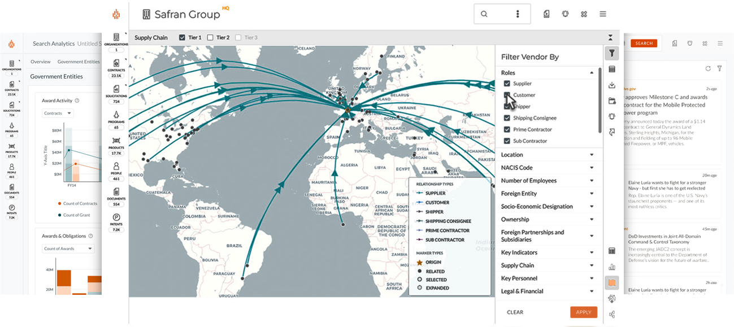Image resolution: width=734 pixels, height=327 pixels.
Task: Click the folder icon in the right toolbar
Action: pos(611,101)
